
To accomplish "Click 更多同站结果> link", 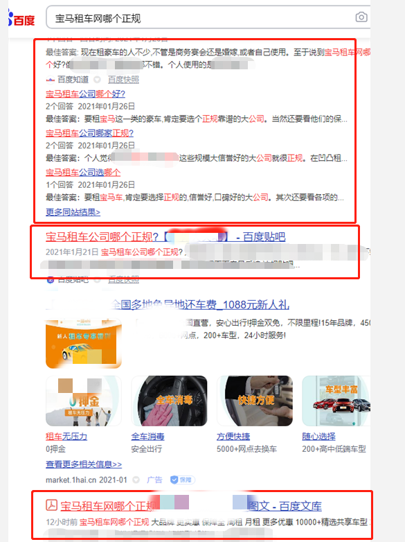I will (x=73, y=212).
